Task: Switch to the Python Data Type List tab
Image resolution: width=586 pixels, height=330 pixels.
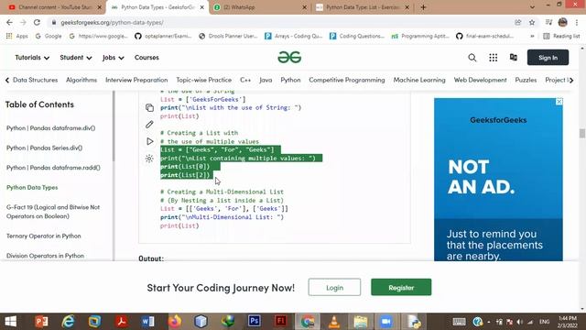Action: pos(362,7)
